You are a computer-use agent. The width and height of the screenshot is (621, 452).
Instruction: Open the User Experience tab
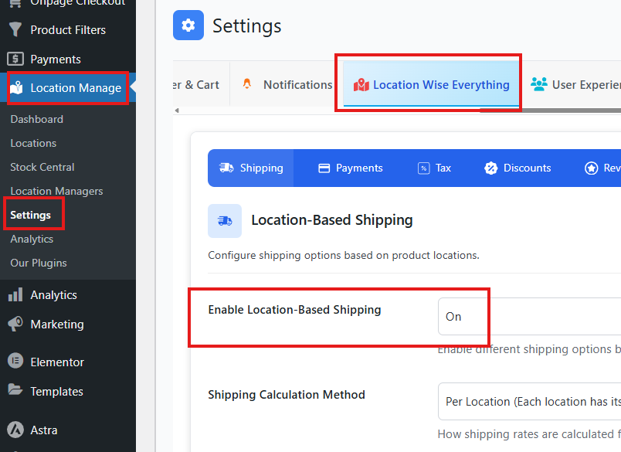coord(575,85)
